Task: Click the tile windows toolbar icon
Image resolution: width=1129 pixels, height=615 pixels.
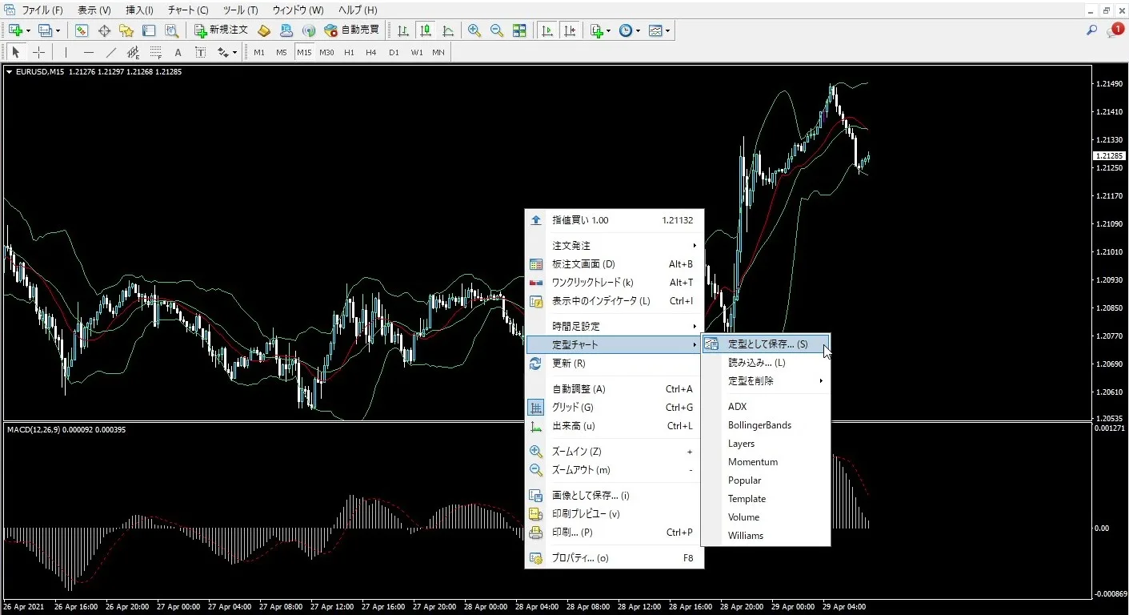Action: click(519, 30)
